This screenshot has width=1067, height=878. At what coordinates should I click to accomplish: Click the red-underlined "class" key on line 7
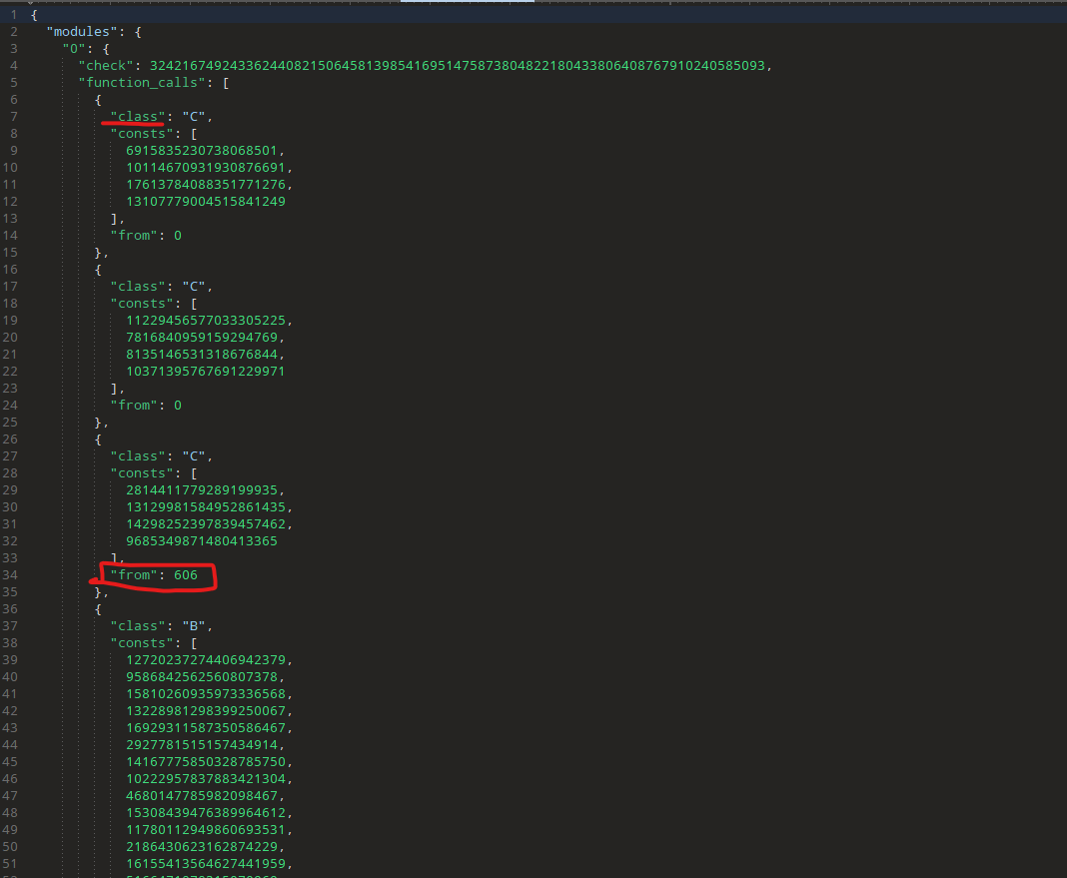click(138, 117)
